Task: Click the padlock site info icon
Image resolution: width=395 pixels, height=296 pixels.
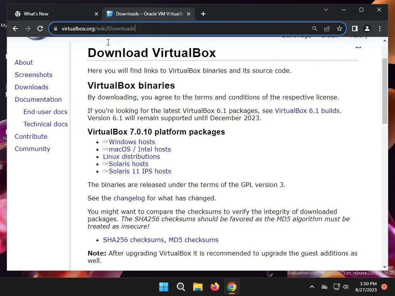Action: point(56,29)
